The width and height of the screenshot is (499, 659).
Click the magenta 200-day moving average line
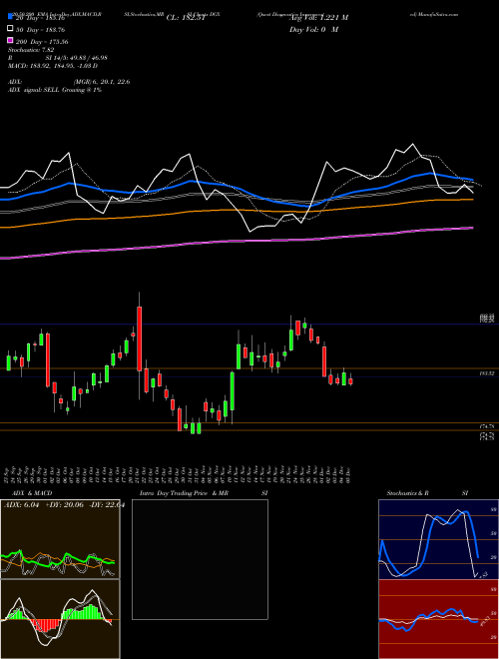tap(236, 241)
